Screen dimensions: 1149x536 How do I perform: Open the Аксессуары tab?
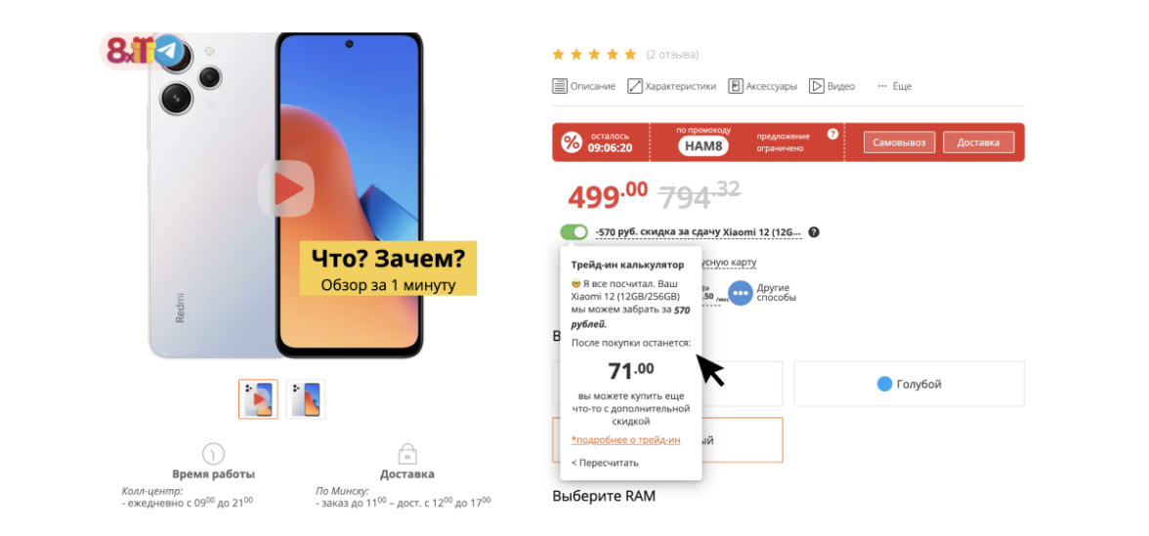click(762, 86)
